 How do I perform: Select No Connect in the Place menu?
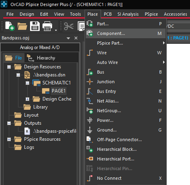(x=125, y=178)
